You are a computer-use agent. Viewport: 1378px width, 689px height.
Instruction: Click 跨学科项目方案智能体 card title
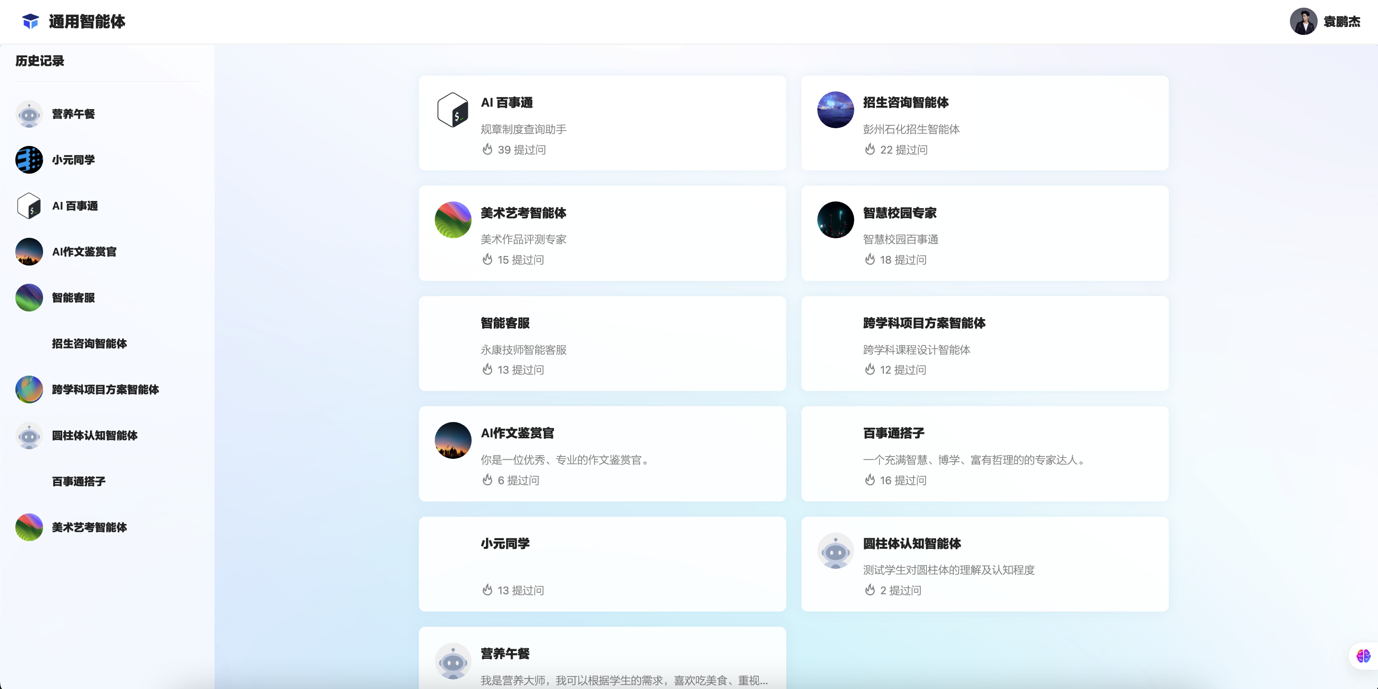924,323
